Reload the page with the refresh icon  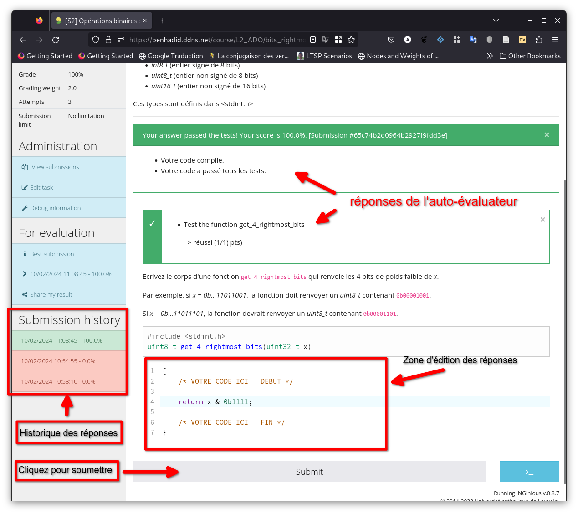(x=56, y=40)
